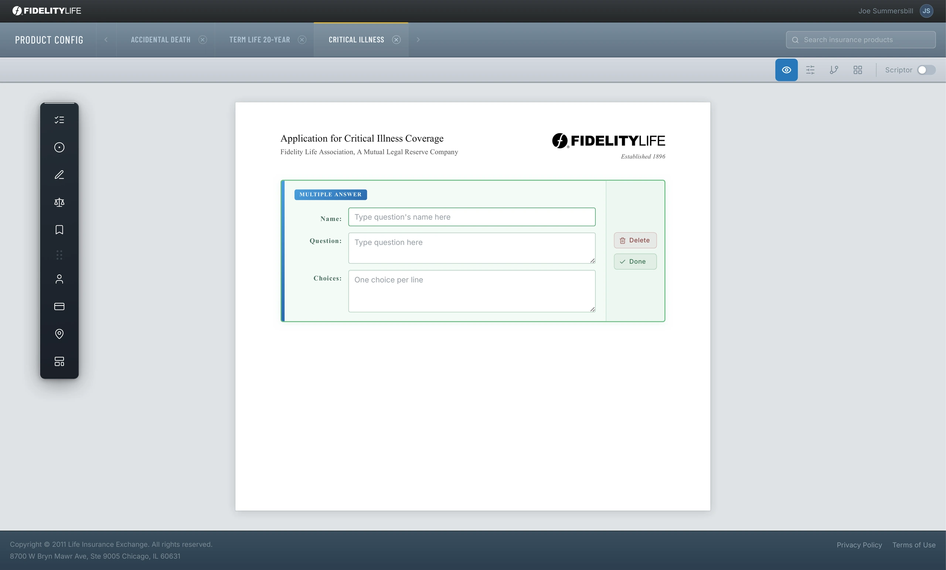The width and height of the screenshot is (946, 570).
Task: Select the pencil edit tool
Action: coord(59,175)
